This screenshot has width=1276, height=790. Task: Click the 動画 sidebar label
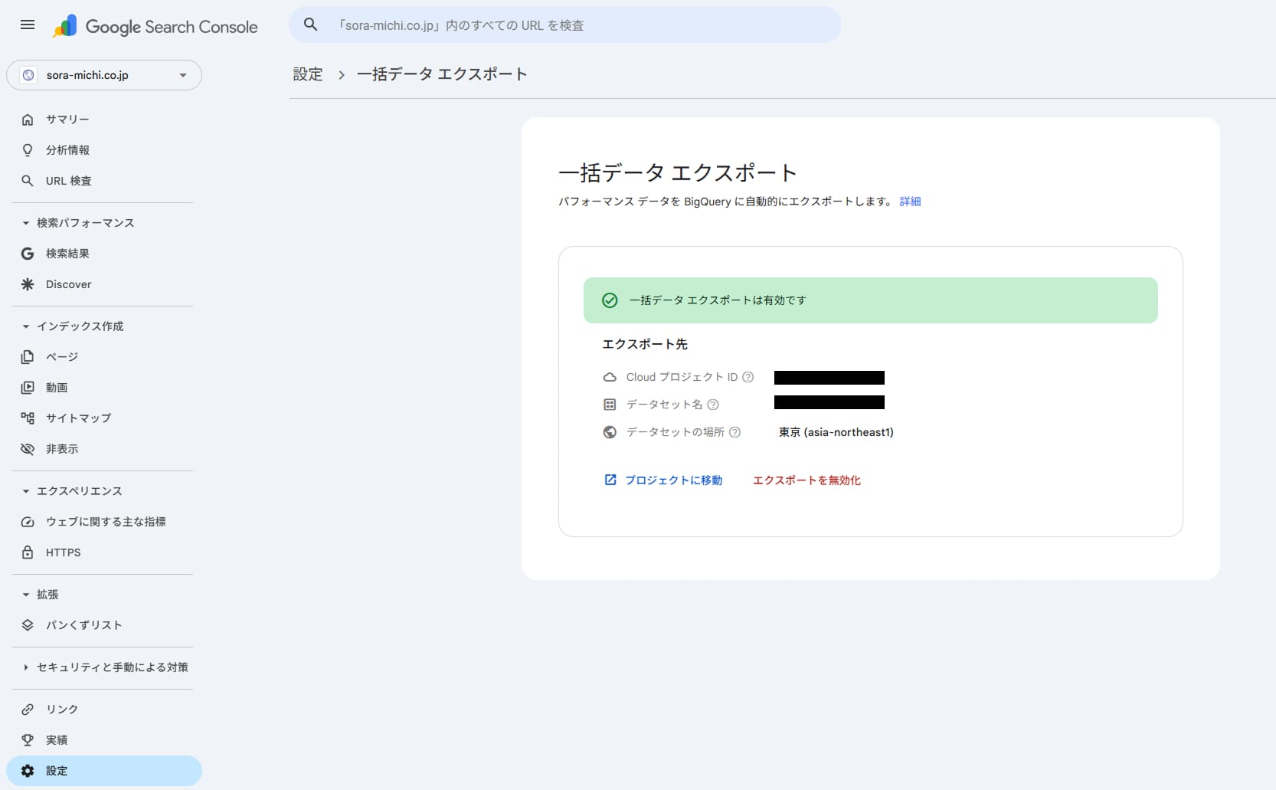[57, 388]
